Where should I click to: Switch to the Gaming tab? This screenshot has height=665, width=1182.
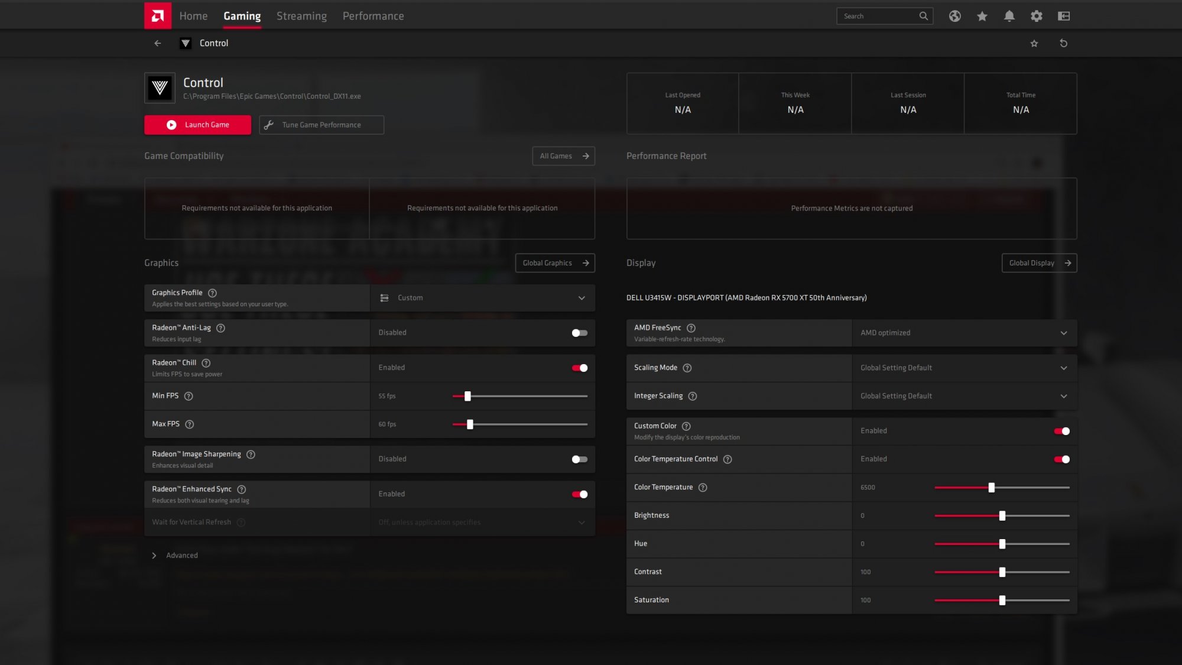(x=242, y=16)
